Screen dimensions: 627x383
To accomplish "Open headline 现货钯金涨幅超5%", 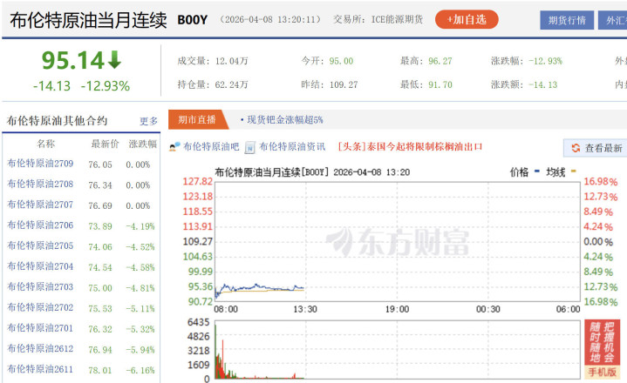I will pyautogui.click(x=285, y=120).
